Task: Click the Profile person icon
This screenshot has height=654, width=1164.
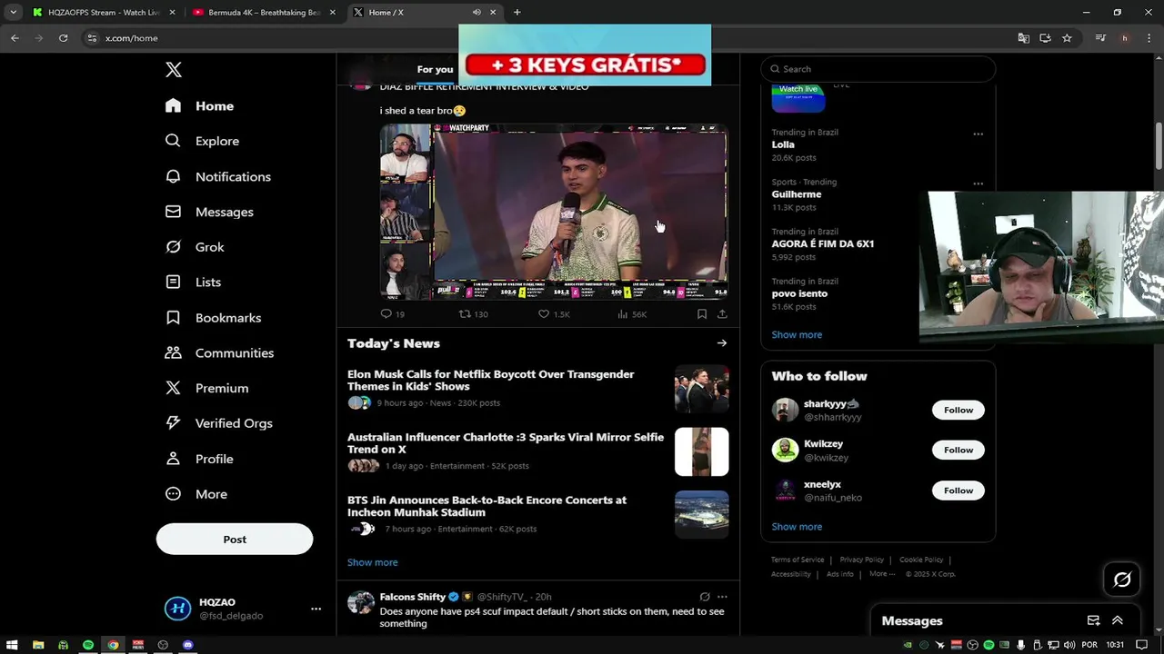Action: [x=173, y=459]
